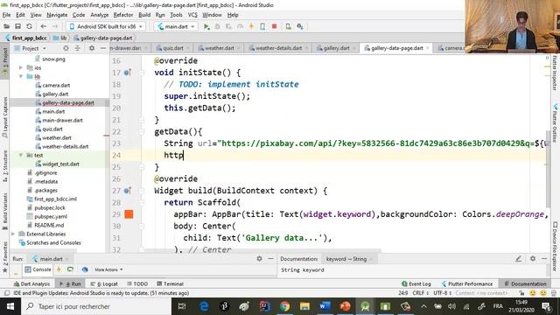Viewport: 560px width, 315px height.
Task: Open Microsoft Edge from taskbar
Action: [204, 306]
